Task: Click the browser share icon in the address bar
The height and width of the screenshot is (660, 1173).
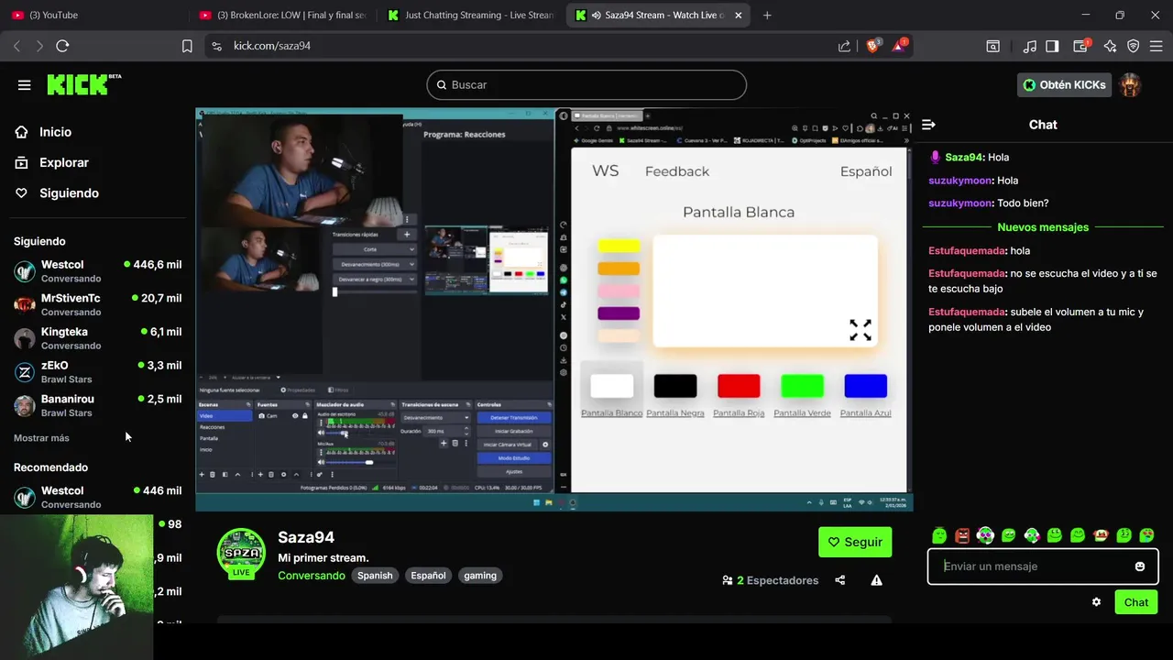Action: 844,46
